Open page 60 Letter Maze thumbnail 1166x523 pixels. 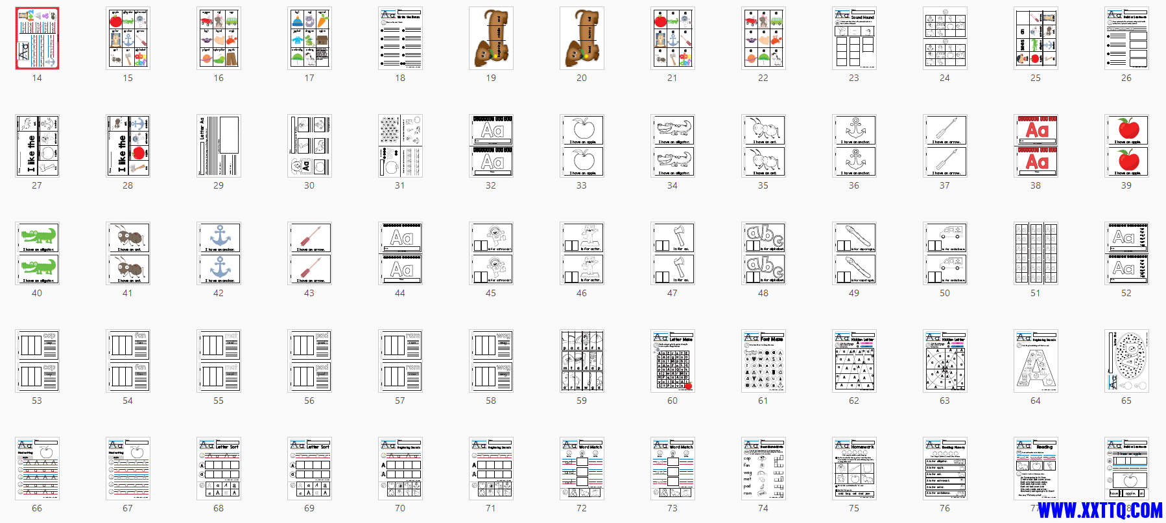[x=672, y=361]
